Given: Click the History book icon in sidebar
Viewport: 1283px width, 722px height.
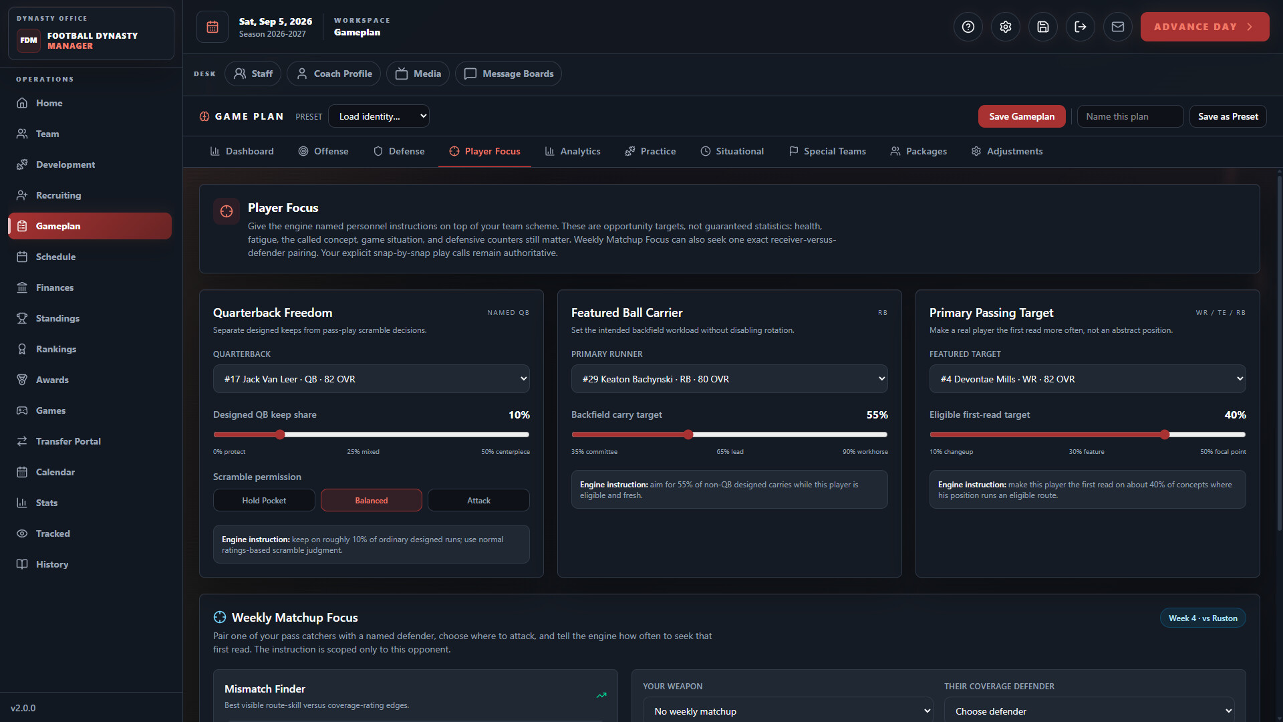Looking at the screenshot, I should (x=22, y=564).
